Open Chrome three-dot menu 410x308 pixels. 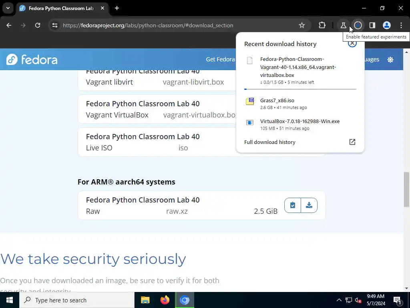point(401,25)
